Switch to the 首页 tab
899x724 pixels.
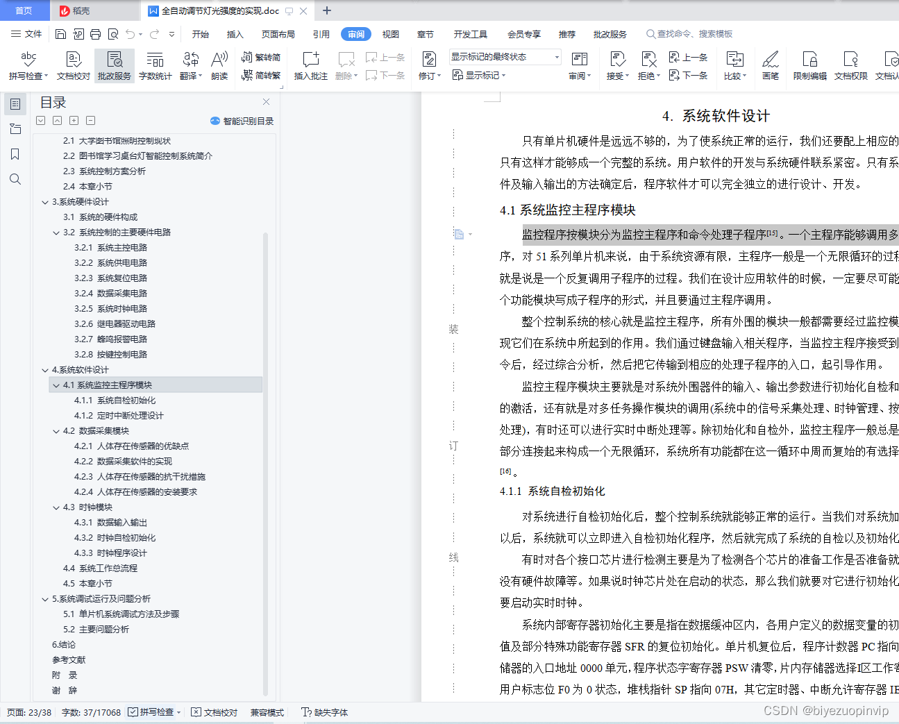point(24,10)
